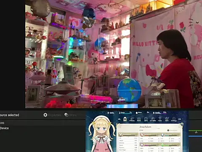Open the trophy menu icon in game
This screenshot has width=202, height=152.
click(x=160, y=119)
